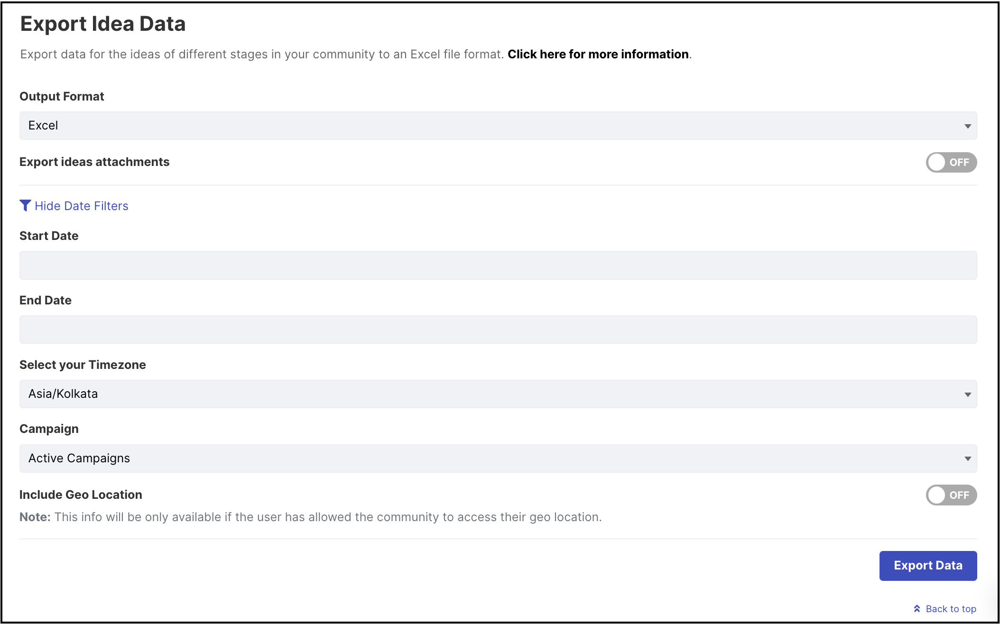Expand the Asia/Kolkata timezone dropdown
This screenshot has height=624, width=1000.
point(498,394)
